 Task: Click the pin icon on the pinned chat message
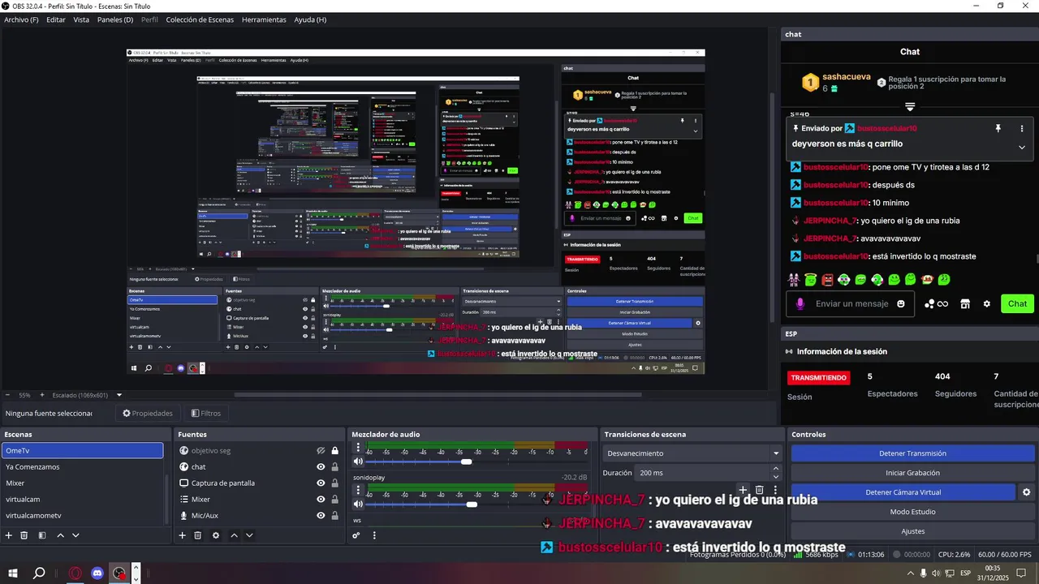point(998,128)
